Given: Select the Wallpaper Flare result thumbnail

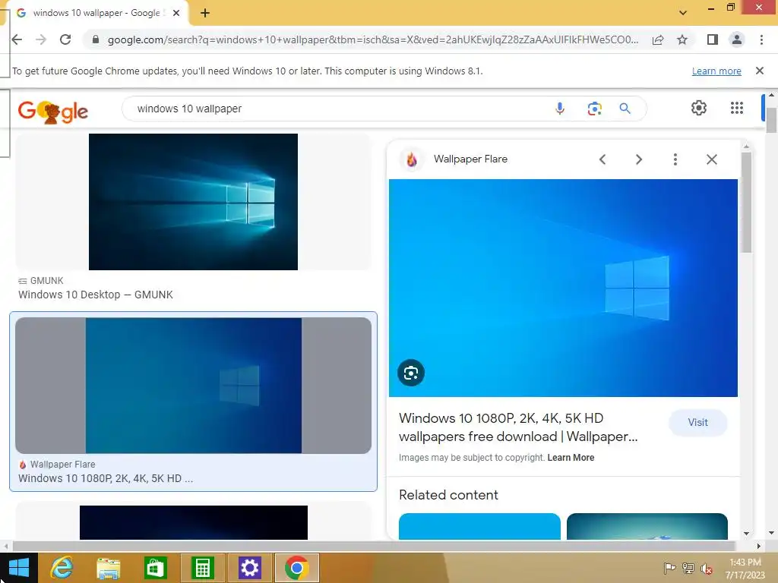Looking at the screenshot, I should [193, 386].
